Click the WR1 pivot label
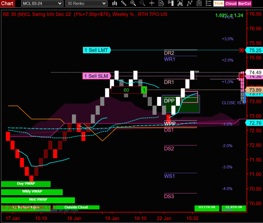 pyautogui.click(x=170, y=59)
